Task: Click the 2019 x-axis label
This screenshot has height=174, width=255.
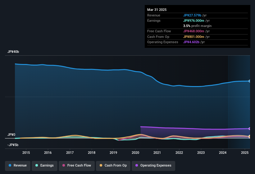Action: (113, 153)
